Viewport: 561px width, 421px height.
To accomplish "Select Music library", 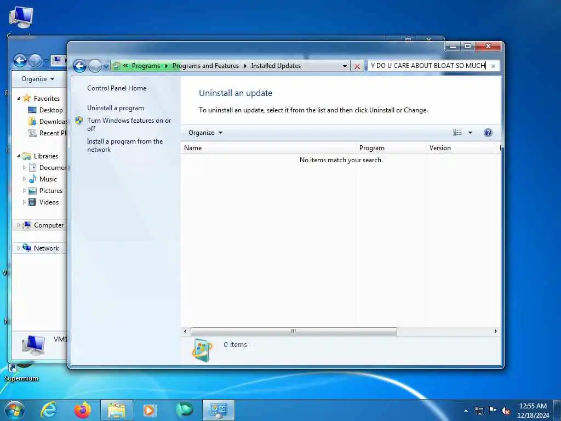I will point(48,179).
